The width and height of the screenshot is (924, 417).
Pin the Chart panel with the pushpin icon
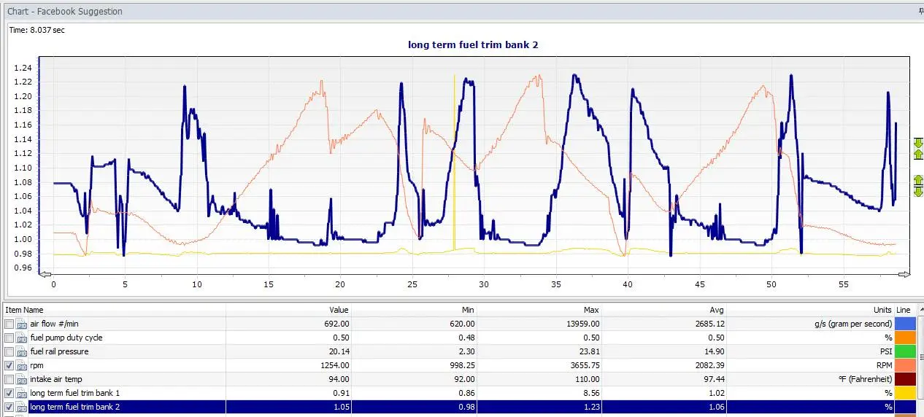point(920,12)
